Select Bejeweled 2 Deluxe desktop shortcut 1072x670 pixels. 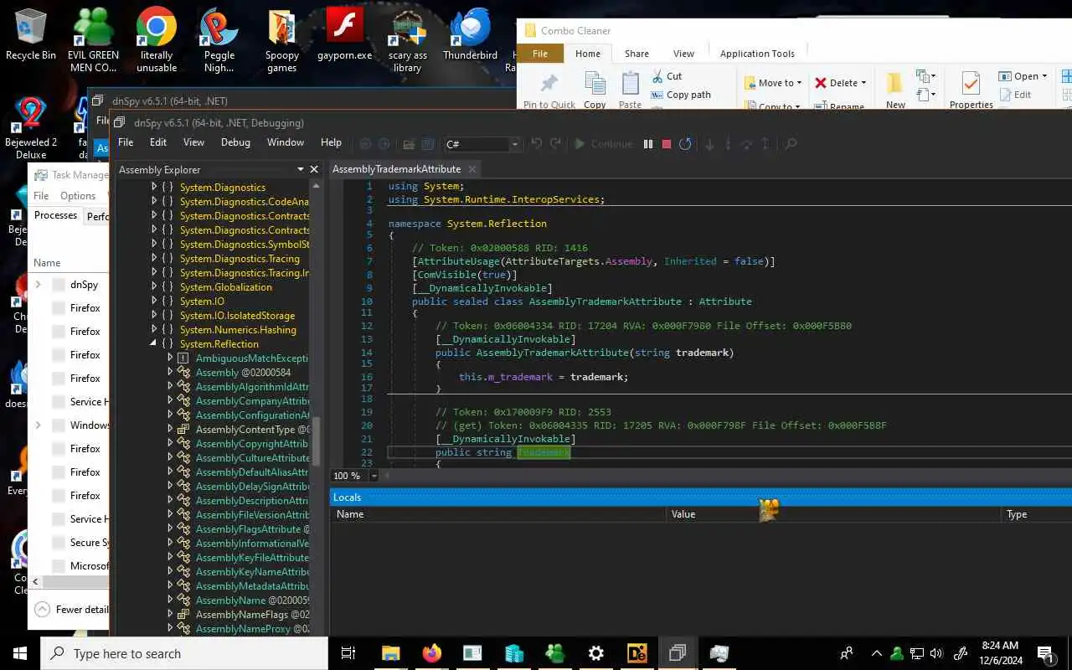click(31, 127)
